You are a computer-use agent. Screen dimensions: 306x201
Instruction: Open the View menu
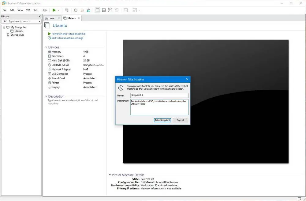tap(20, 10)
